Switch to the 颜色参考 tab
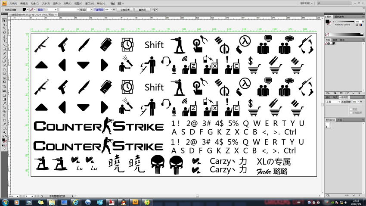The height and width of the screenshot is (206, 366). pos(339,17)
